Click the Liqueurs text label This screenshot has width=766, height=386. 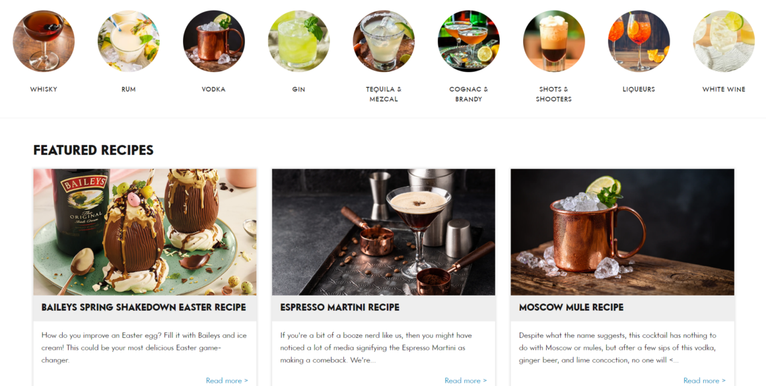(639, 89)
